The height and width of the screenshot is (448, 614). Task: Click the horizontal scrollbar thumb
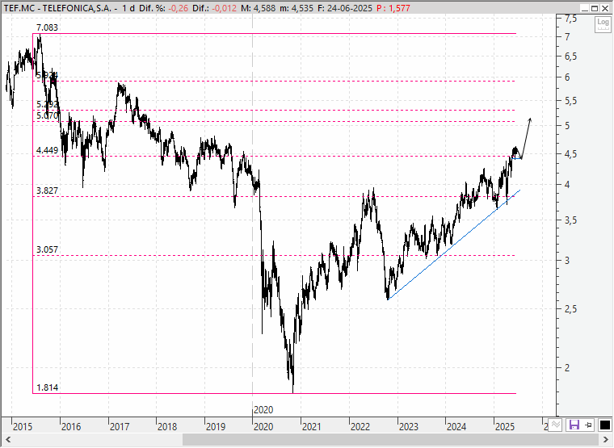[x=390, y=440]
